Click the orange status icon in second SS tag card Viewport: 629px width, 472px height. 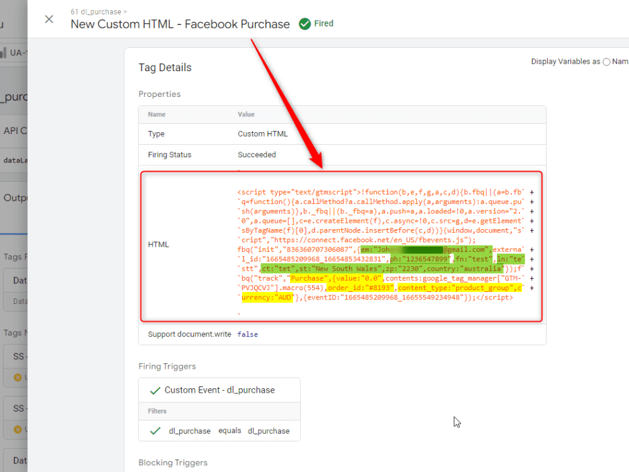click(17, 429)
